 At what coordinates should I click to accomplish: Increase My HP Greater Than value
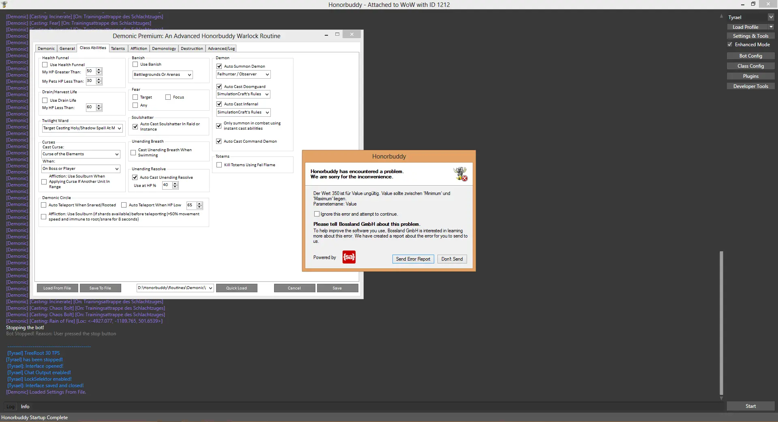click(x=99, y=70)
